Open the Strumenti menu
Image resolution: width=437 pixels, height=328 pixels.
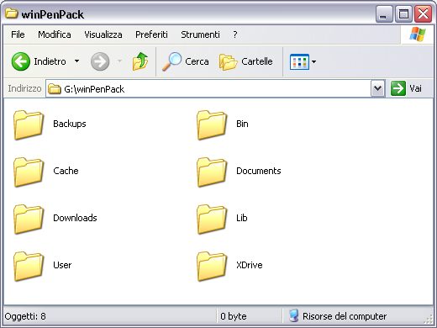200,34
